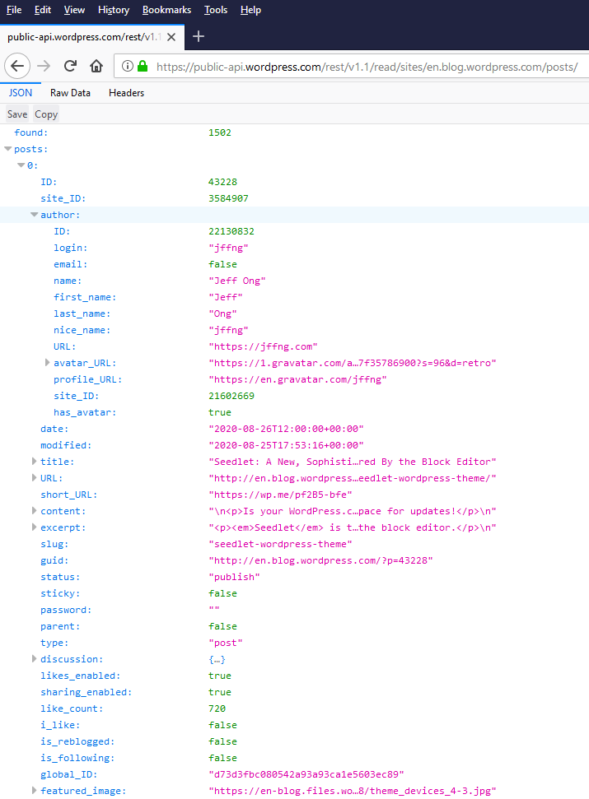Click the has_avatar key label

[x=85, y=412]
